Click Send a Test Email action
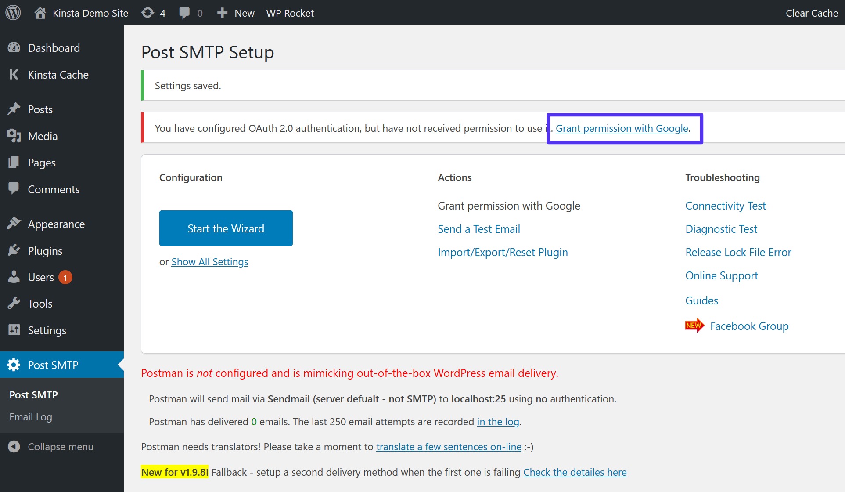This screenshot has width=845, height=492. coord(478,228)
